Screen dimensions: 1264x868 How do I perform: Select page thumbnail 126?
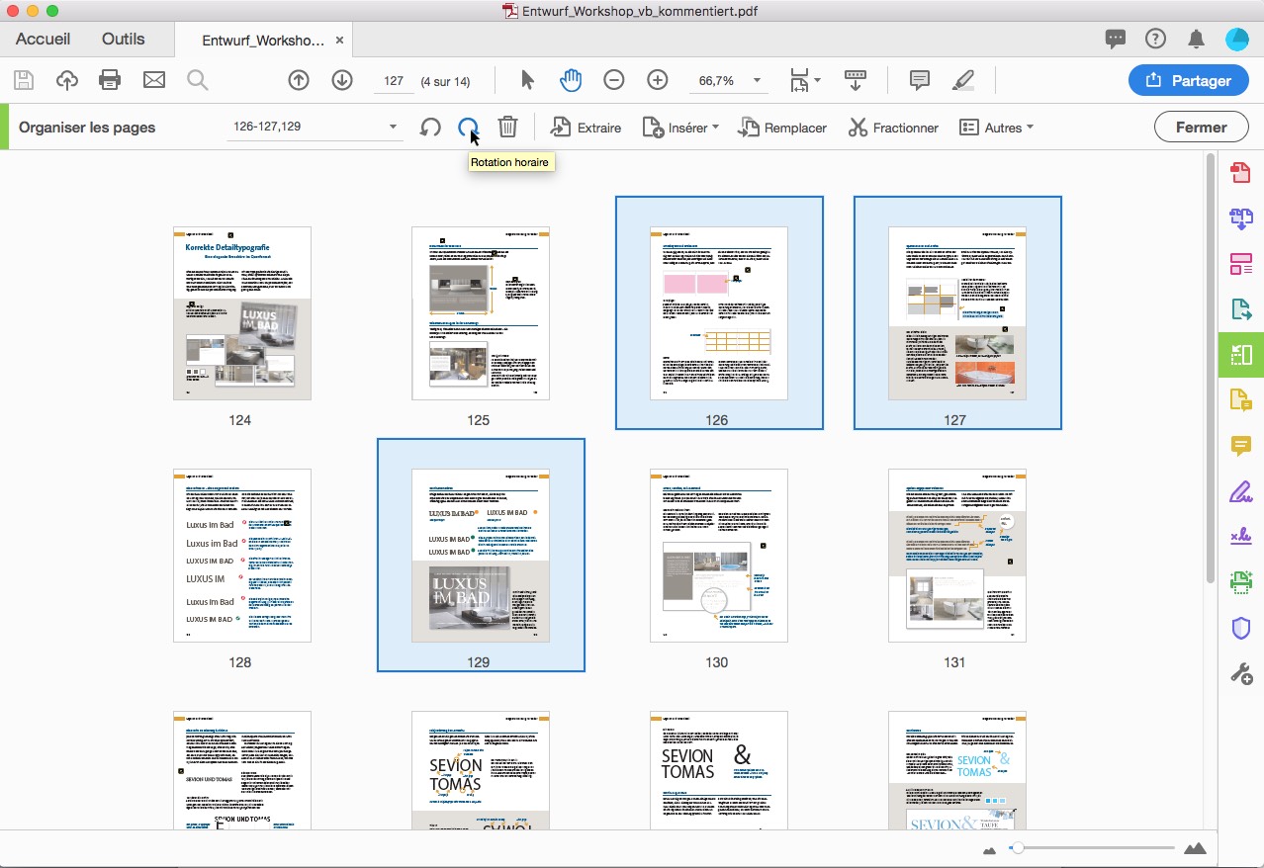tap(719, 313)
